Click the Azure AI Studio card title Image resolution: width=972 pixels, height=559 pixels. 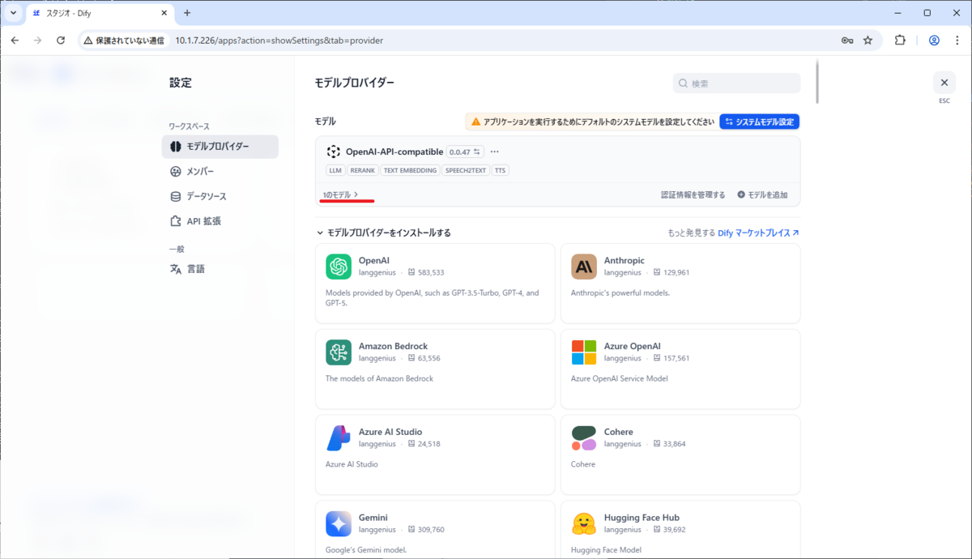pyautogui.click(x=390, y=432)
